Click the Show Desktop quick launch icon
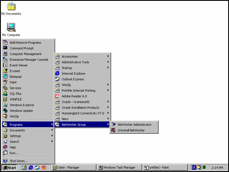The height and width of the screenshot is (172, 229). [24, 167]
